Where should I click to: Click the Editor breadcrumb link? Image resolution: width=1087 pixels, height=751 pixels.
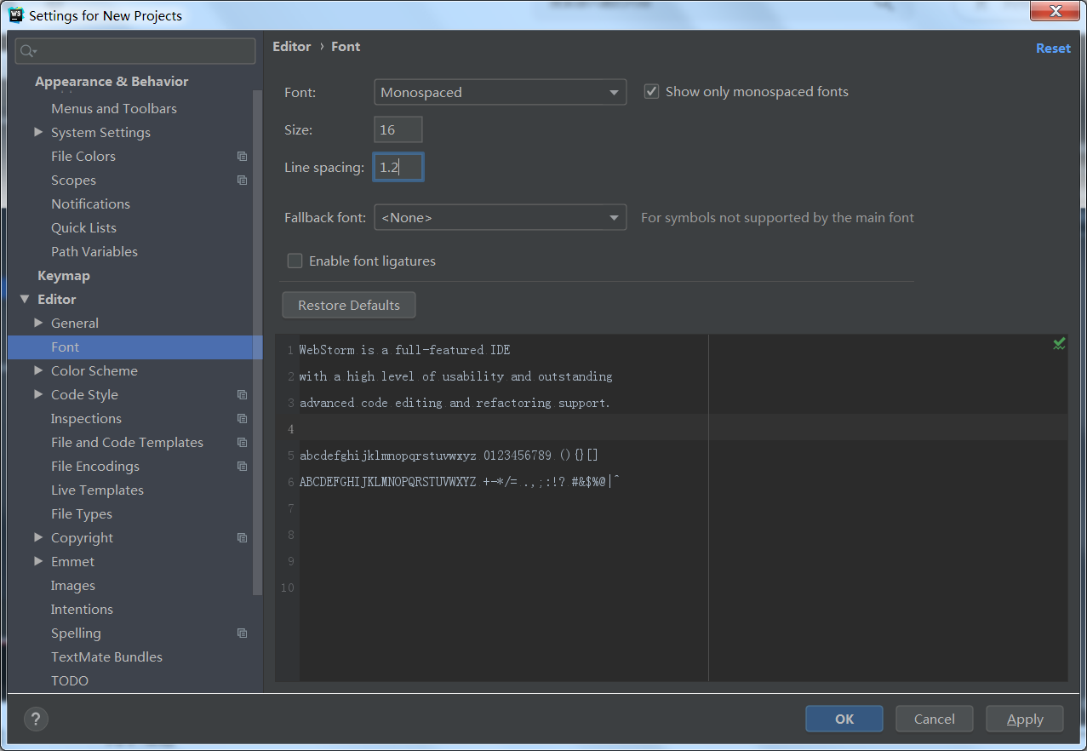pyautogui.click(x=292, y=47)
